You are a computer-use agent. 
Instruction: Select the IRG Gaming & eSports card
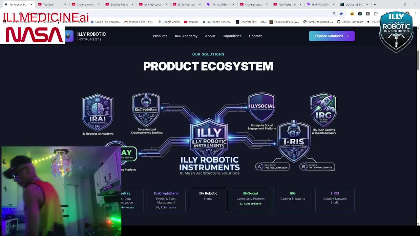(x=293, y=200)
